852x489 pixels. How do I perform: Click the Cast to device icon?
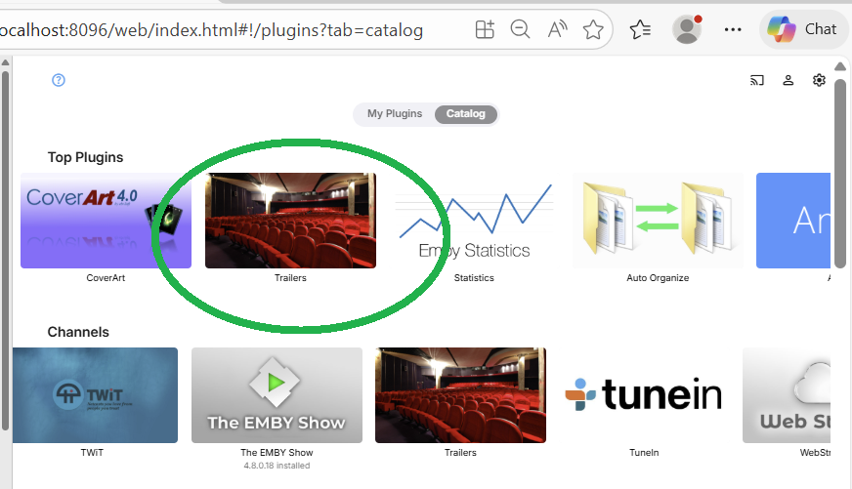coord(757,80)
